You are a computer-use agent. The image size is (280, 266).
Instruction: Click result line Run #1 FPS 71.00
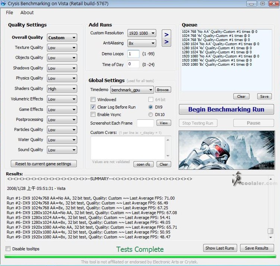[x=91, y=198]
